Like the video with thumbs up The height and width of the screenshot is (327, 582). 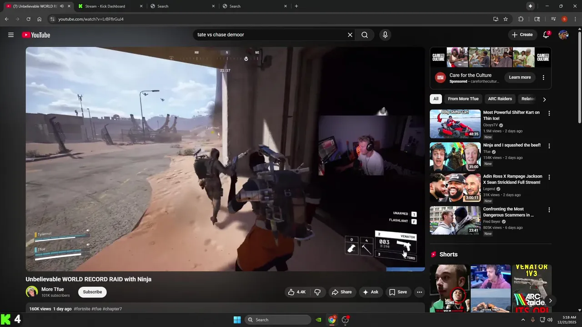click(x=296, y=292)
